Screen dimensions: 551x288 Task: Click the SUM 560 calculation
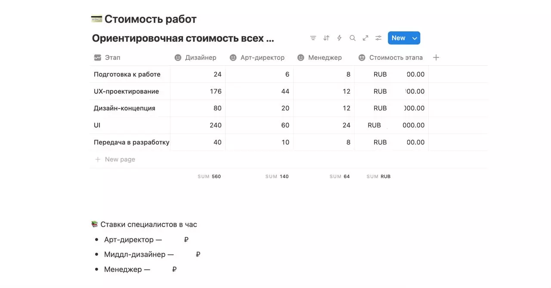pos(209,176)
